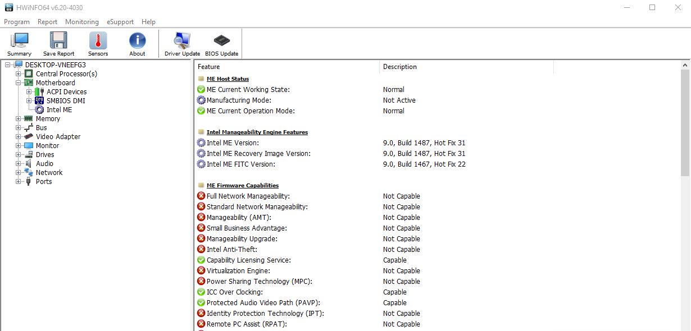
Task: Click the DESKTOP-VNEEFG3 computer icon
Action: point(18,65)
